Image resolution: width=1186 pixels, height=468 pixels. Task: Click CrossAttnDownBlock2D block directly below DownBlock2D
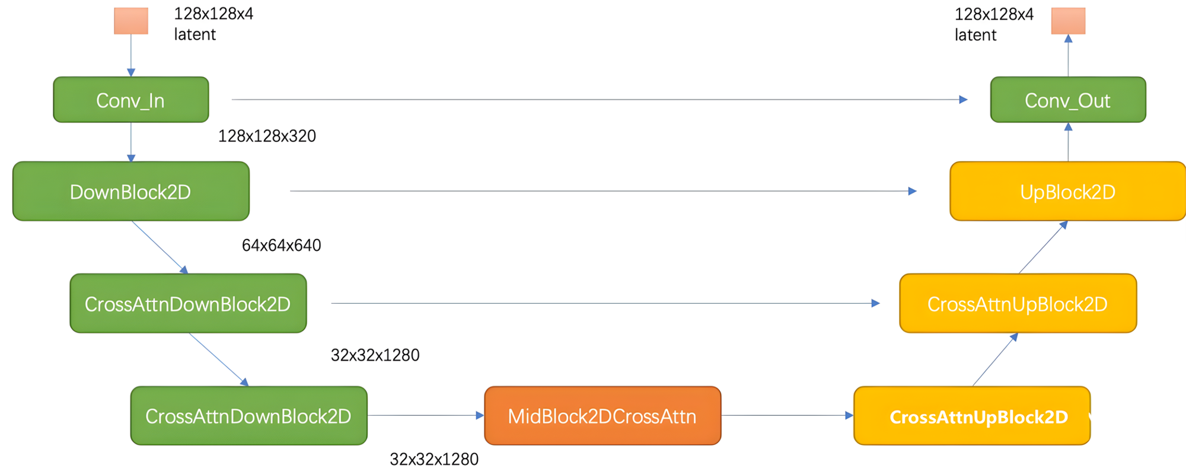[188, 303]
